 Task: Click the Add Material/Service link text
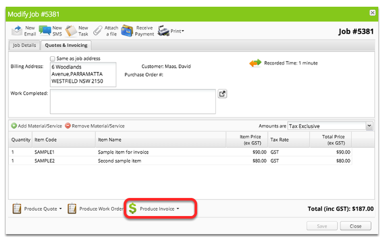40,126
